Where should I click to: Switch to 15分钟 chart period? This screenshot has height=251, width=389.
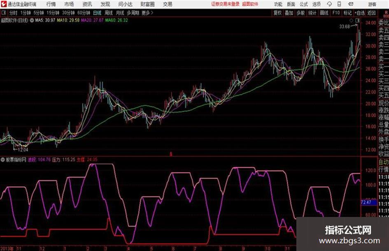53,13
